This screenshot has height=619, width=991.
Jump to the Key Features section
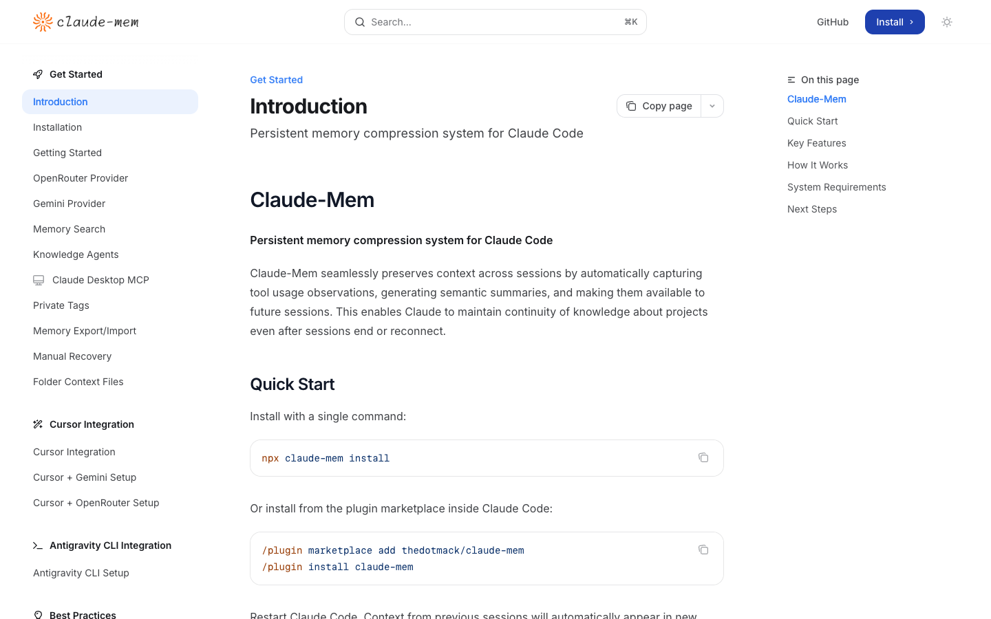817,143
